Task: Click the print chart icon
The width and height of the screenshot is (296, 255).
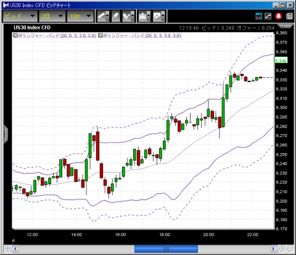Action: 142,16
